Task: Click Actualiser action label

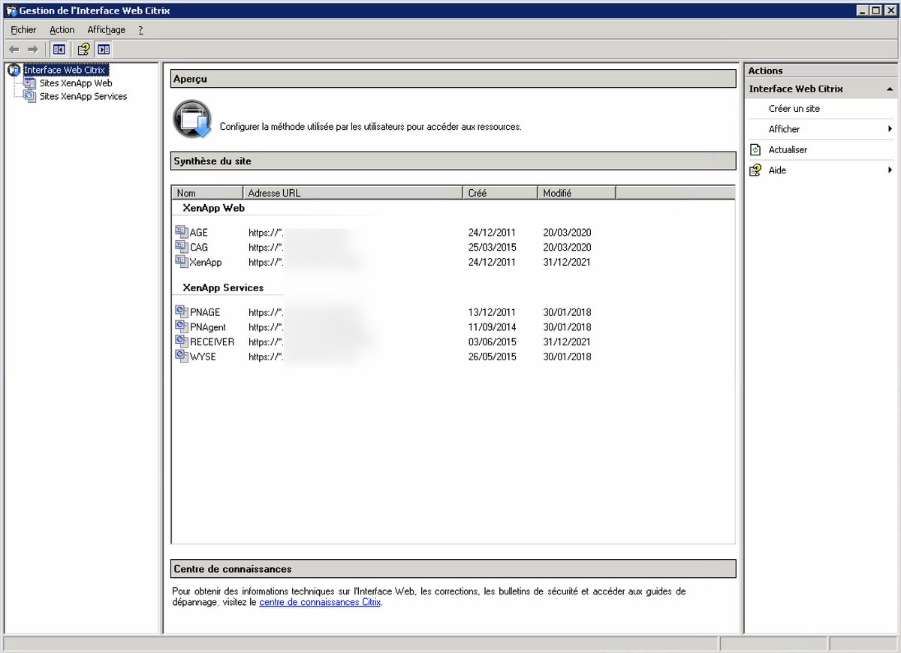Action: pyautogui.click(x=788, y=150)
